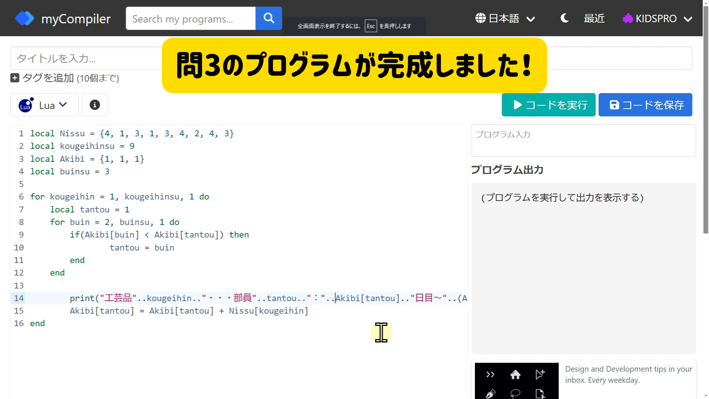This screenshot has width=709, height=399.
Task: Run the code with コードを実行 button
Action: (548, 105)
